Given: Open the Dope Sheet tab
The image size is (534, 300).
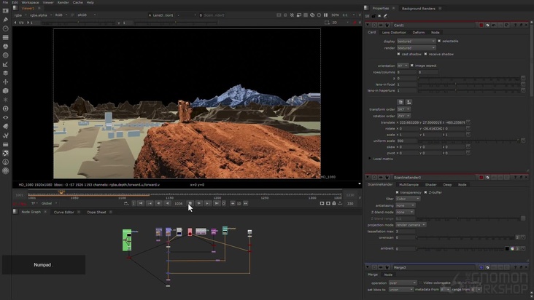Looking at the screenshot, I should click(96, 212).
